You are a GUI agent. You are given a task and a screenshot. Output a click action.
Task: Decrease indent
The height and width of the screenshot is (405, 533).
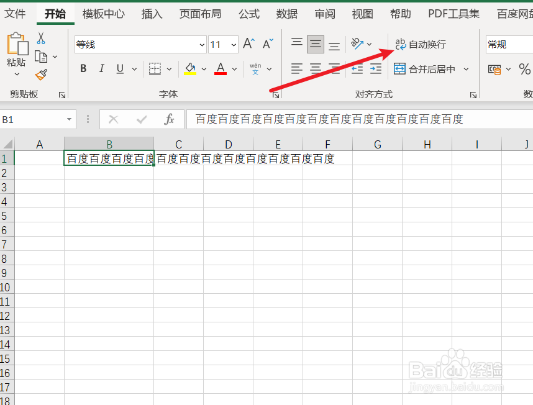[x=357, y=69]
